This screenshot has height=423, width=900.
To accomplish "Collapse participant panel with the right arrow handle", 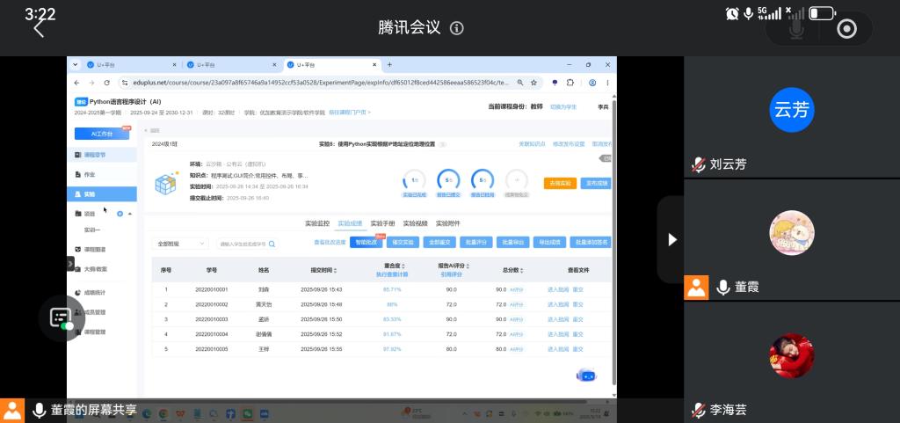I will [x=672, y=239].
